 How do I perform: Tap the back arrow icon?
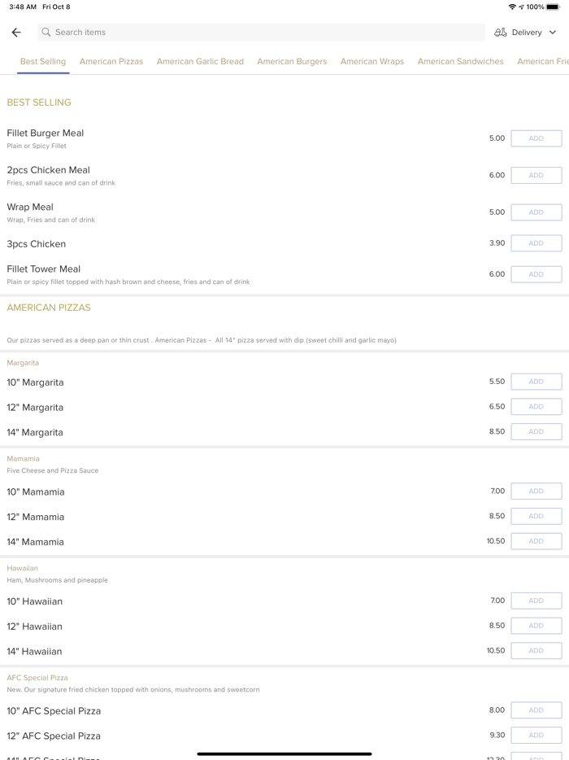(16, 33)
